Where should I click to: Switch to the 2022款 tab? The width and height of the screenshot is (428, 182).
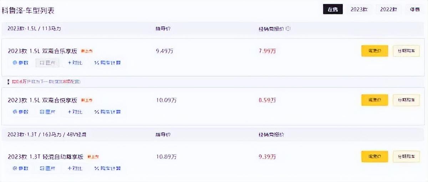point(388,10)
